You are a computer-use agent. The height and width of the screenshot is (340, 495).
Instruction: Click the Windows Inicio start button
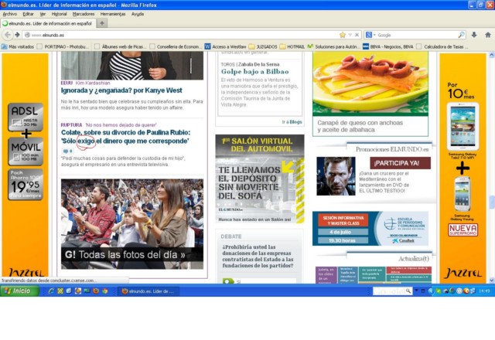tap(19, 291)
